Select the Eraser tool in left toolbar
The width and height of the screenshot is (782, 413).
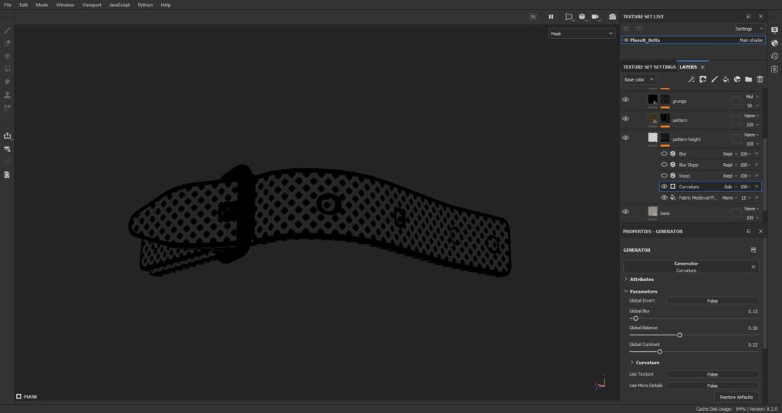[x=8, y=43]
